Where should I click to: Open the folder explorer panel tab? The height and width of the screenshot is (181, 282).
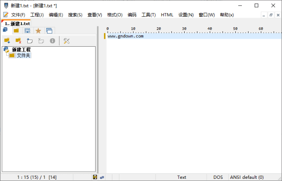pos(16,30)
